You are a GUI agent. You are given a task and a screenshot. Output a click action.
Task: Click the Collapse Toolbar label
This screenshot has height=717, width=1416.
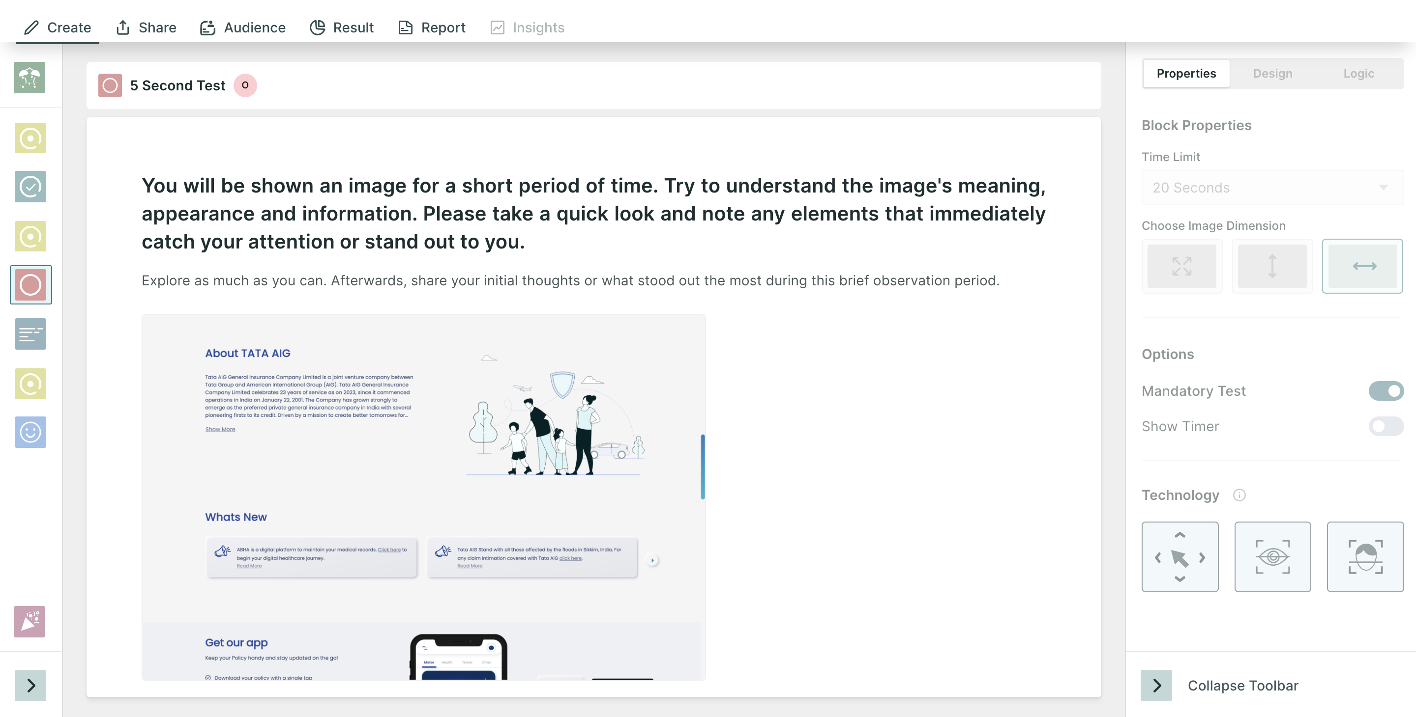coord(1243,686)
